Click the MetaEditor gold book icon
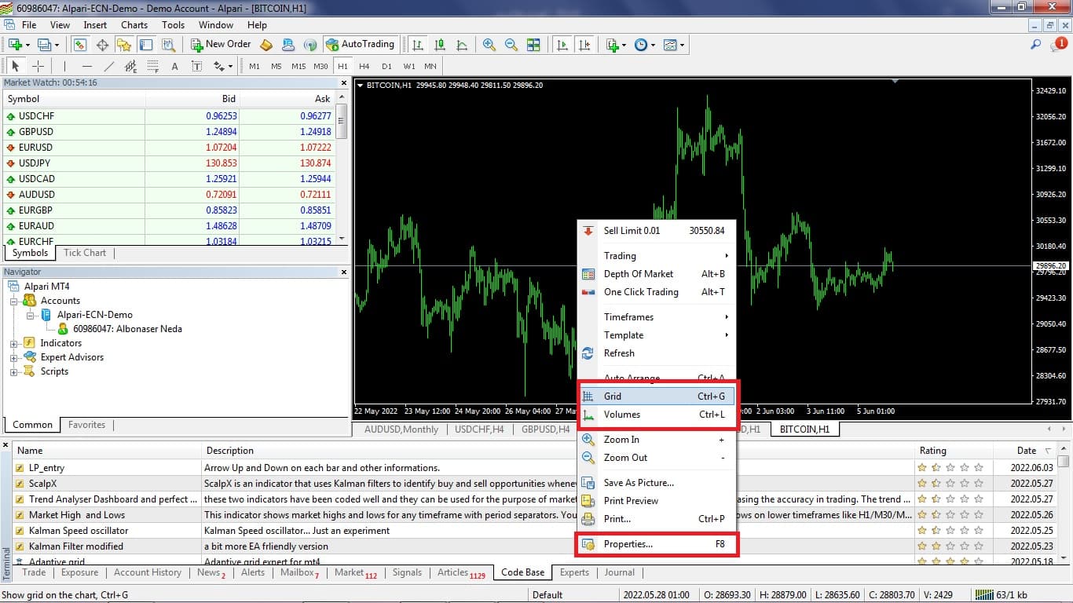The height and width of the screenshot is (603, 1073). 266,45
